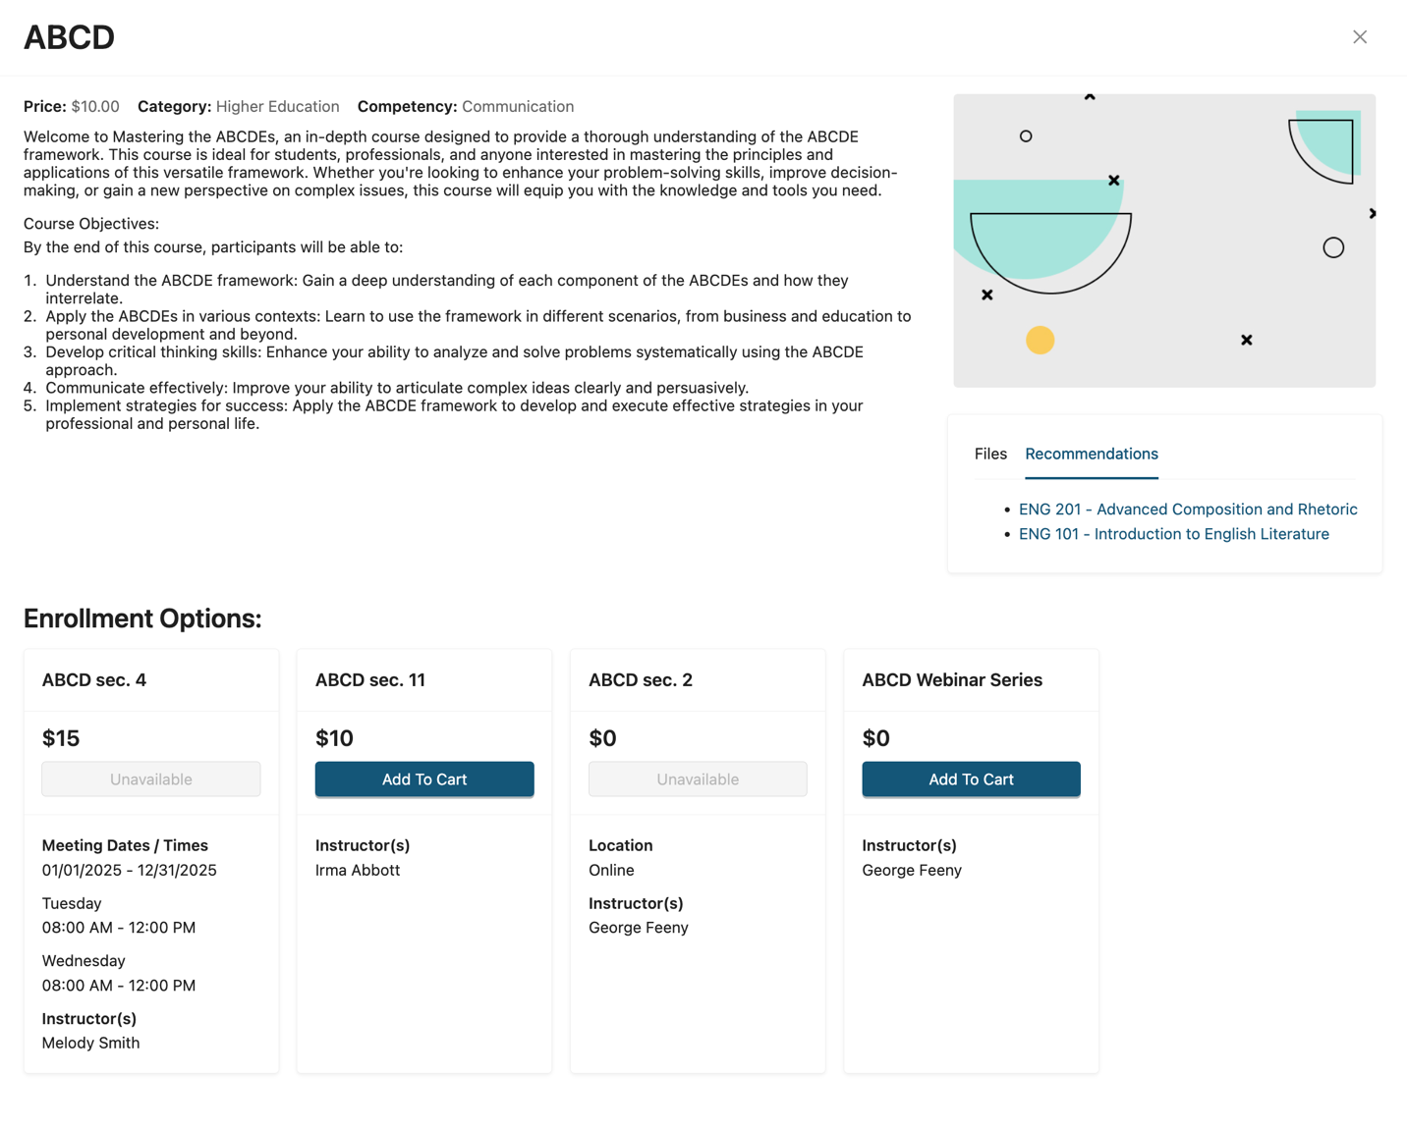The width and height of the screenshot is (1407, 1128).
Task: Click Unavailable button for ABCD sec. 4
Action: [150, 779]
